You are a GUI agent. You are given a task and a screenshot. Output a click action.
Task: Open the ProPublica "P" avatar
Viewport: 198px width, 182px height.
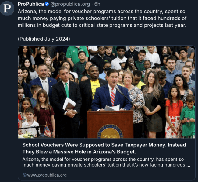click(x=7, y=9)
